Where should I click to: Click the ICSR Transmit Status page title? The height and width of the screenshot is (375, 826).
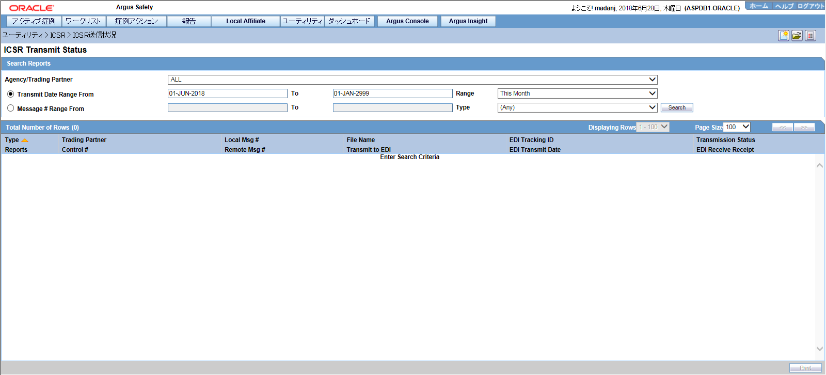45,50
